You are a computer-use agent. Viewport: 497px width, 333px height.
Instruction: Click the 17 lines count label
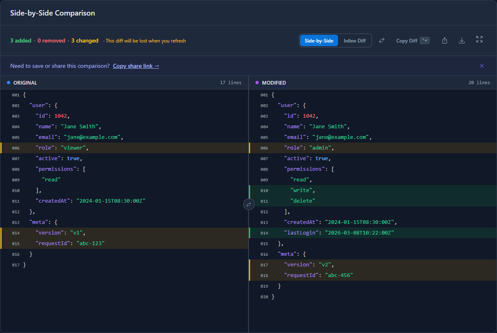[231, 83]
